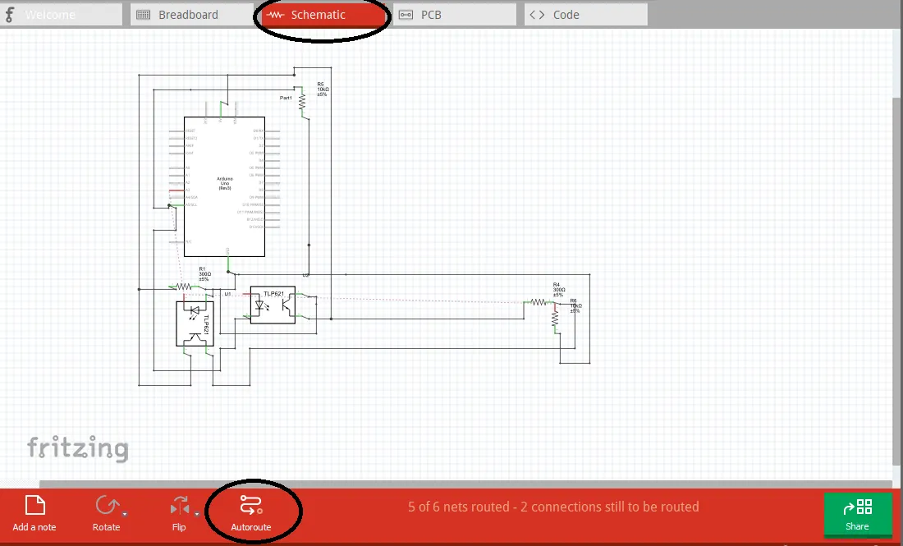Rotate the selected part
This screenshot has height=546, width=903.
(107, 512)
